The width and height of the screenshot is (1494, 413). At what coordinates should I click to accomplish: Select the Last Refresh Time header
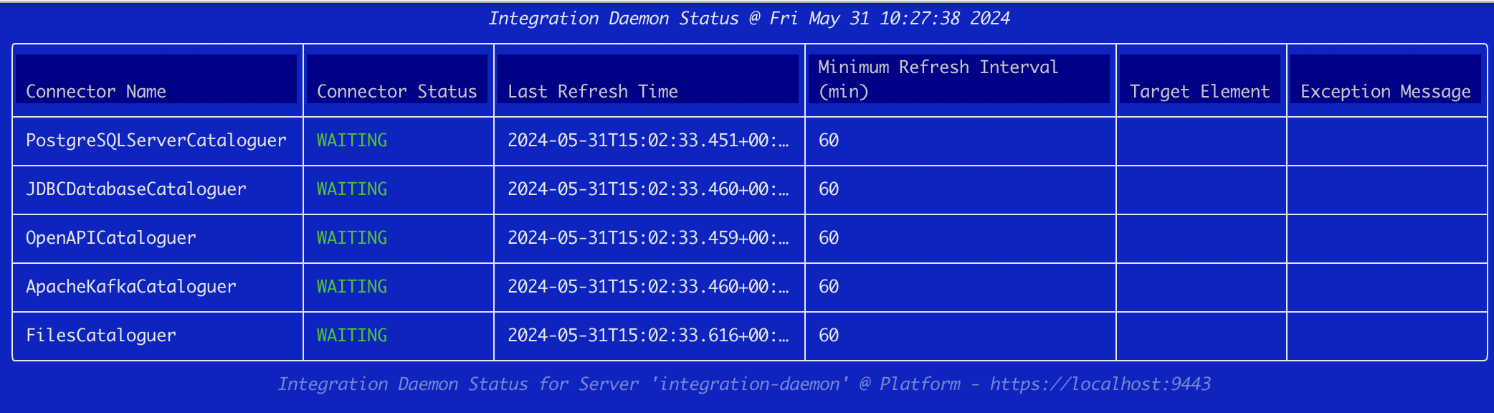pyautogui.click(x=592, y=92)
